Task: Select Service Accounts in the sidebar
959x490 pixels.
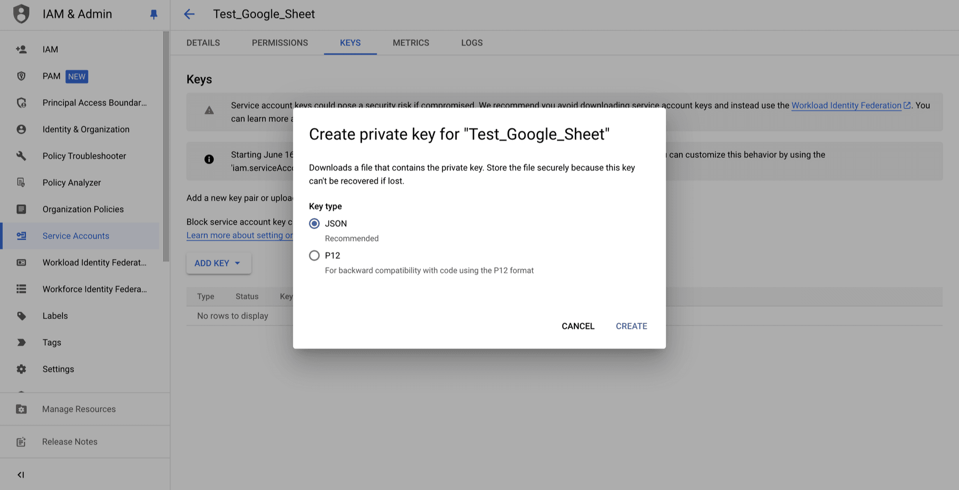Action: [x=75, y=236]
